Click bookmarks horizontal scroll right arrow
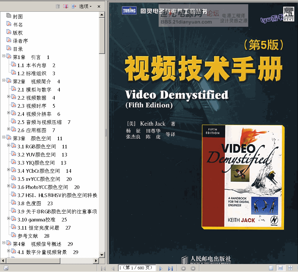The width and height of the screenshot is (298, 272). tap(96, 261)
